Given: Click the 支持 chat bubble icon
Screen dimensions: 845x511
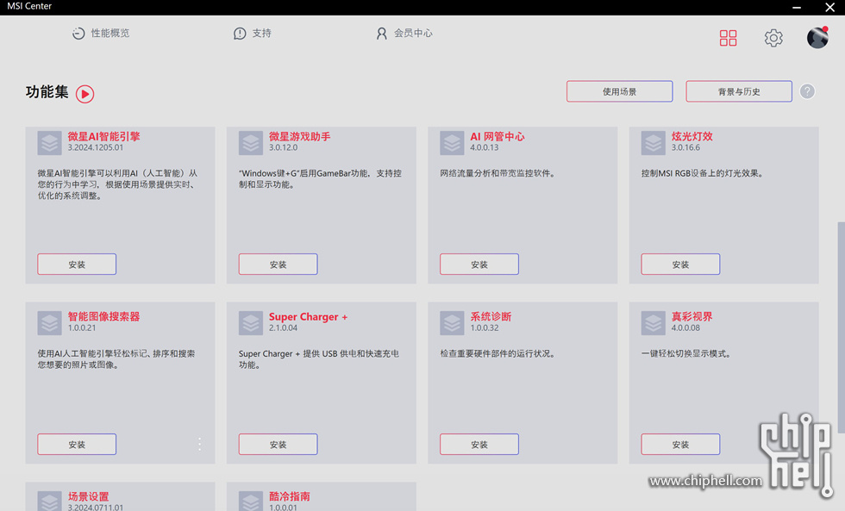Looking at the screenshot, I should pos(240,34).
